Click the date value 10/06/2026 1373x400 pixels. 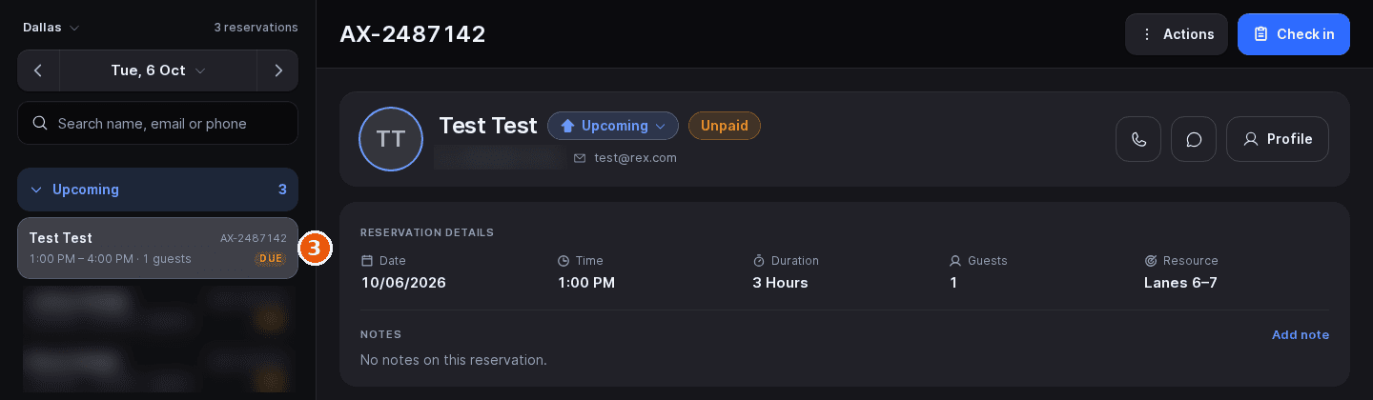click(x=403, y=283)
